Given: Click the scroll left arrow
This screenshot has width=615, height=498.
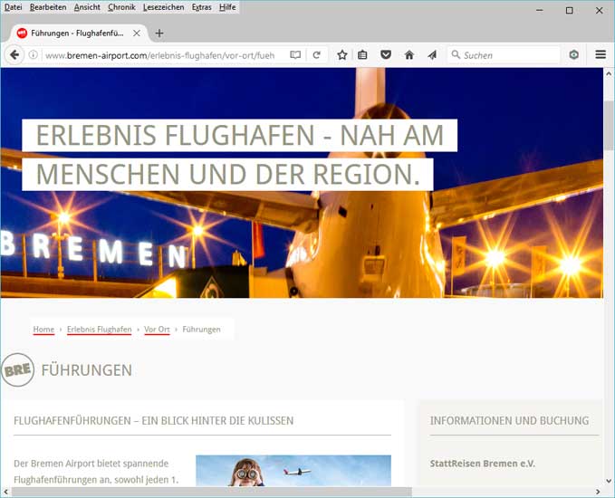Looking at the screenshot, I should pyautogui.click(x=5, y=492).
